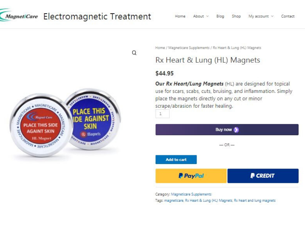Open Magneticare Supplements breadcrumb link

coord(189,48)
